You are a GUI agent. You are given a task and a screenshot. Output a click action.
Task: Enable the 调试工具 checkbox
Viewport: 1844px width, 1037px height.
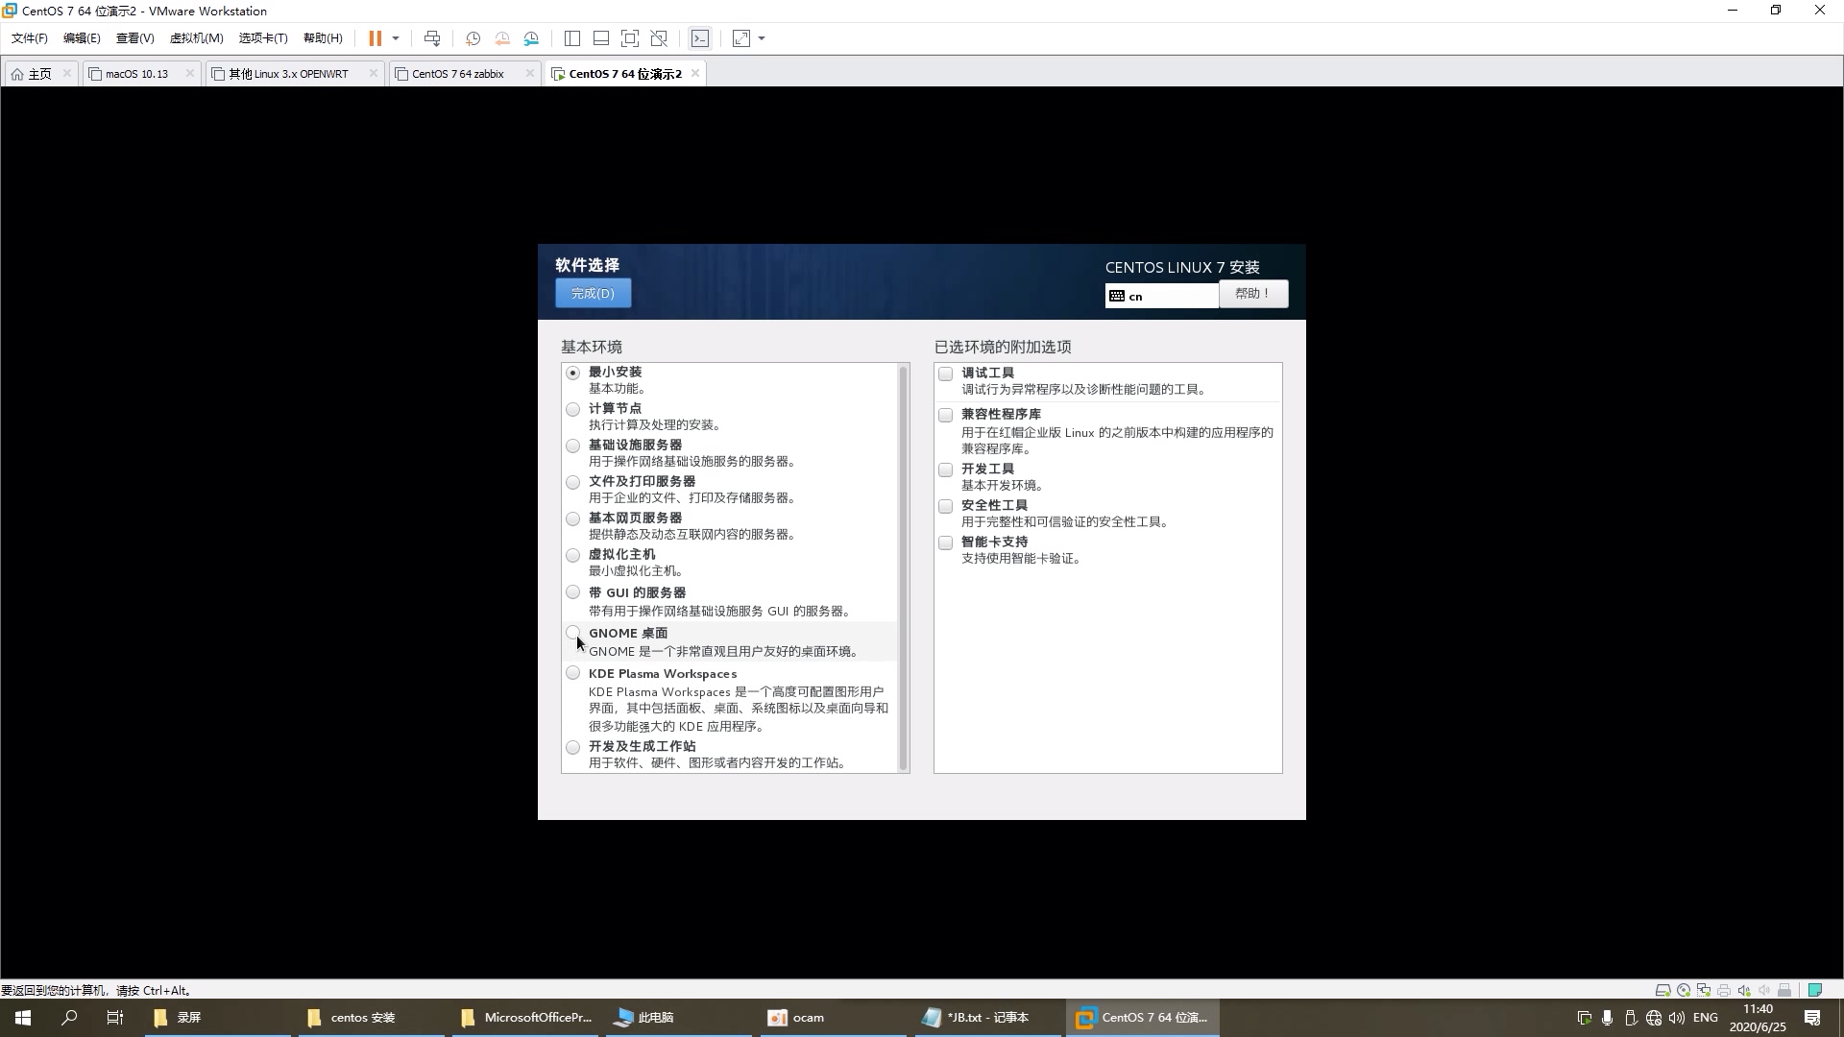pyautogui.click(x=946, y=374)
